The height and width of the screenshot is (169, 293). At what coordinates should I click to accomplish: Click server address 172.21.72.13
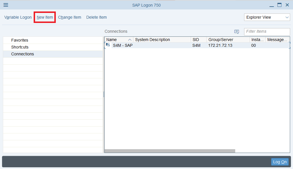[220, 46]
